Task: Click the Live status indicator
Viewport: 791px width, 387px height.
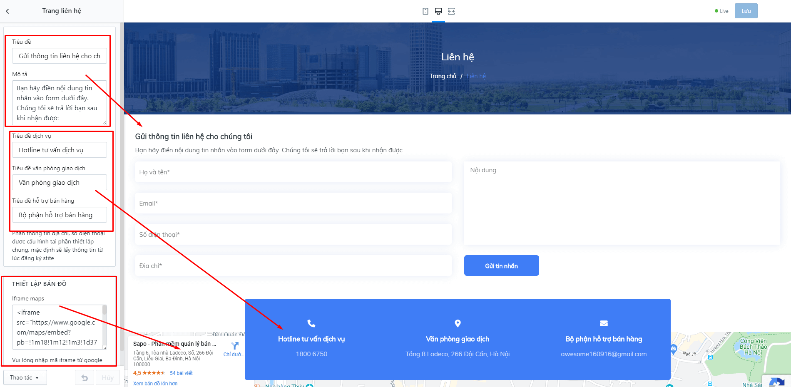Action: 721,11
